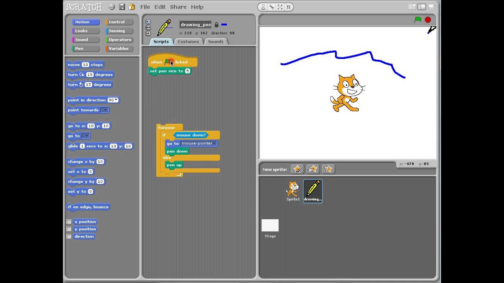The image size is (504, 283).
Task: Select the Shrink sprite tool
Action: [x=289, y=7]
